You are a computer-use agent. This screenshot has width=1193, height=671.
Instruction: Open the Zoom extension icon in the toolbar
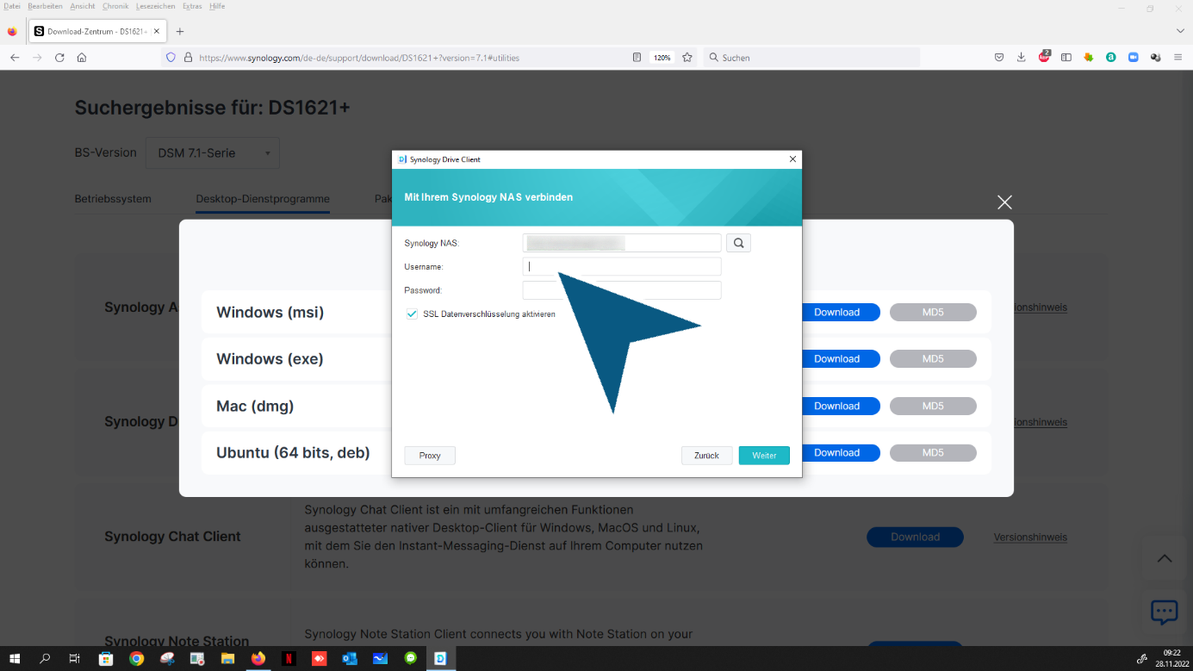pyautogui.click(x=1134, y=58)
